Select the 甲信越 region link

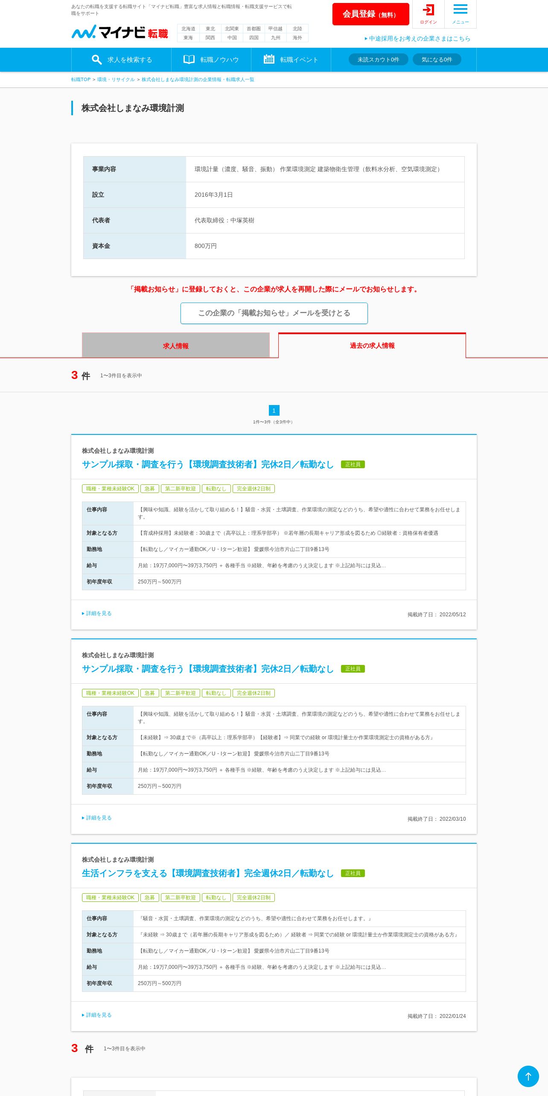pos(275,29)
